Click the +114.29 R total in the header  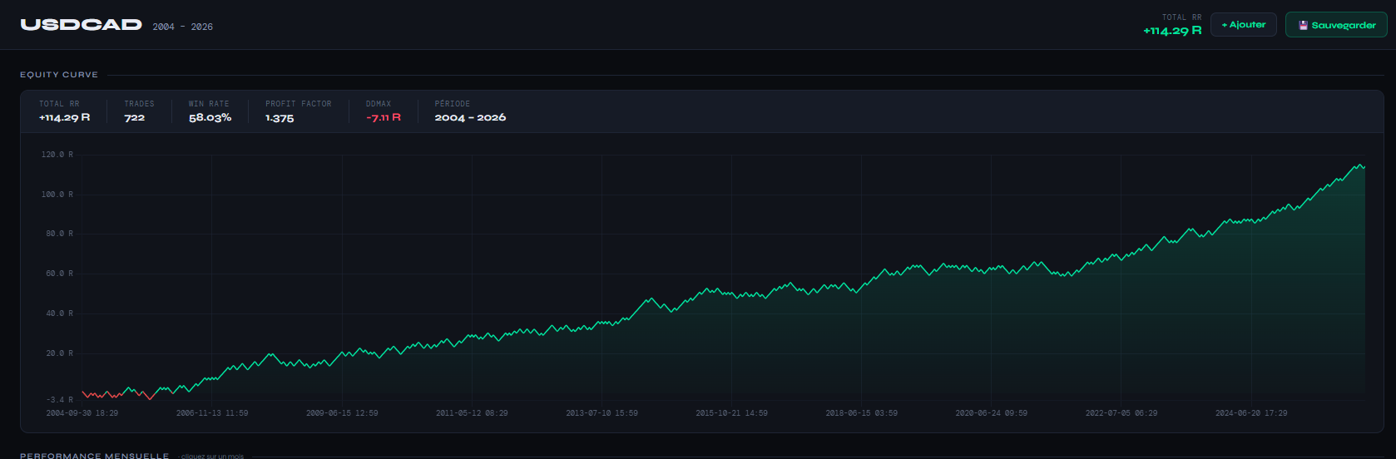pos(1171,31)
